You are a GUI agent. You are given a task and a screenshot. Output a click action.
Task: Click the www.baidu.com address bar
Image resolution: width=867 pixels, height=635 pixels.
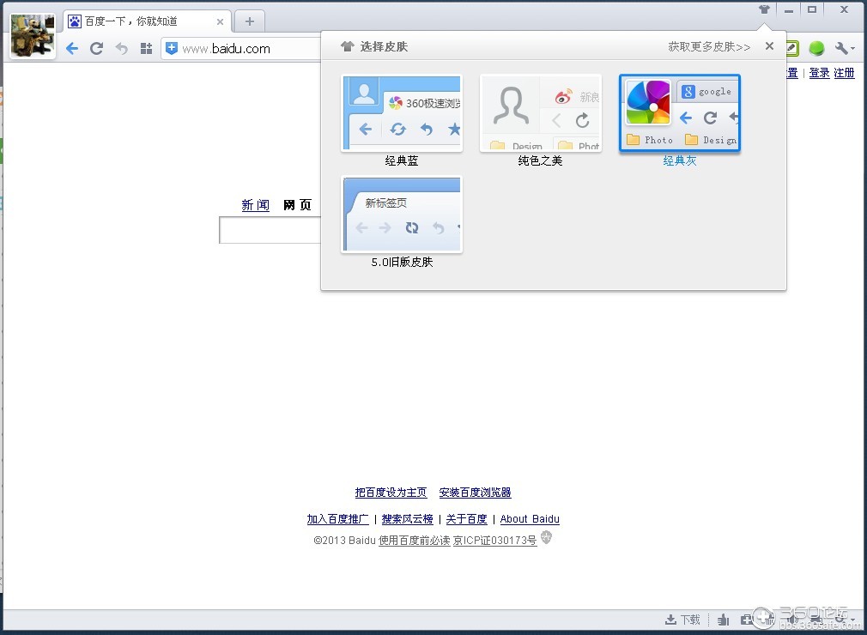(x=241, y=49)
